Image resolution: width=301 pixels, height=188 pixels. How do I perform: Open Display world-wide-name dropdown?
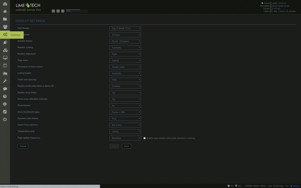point(125,86)
